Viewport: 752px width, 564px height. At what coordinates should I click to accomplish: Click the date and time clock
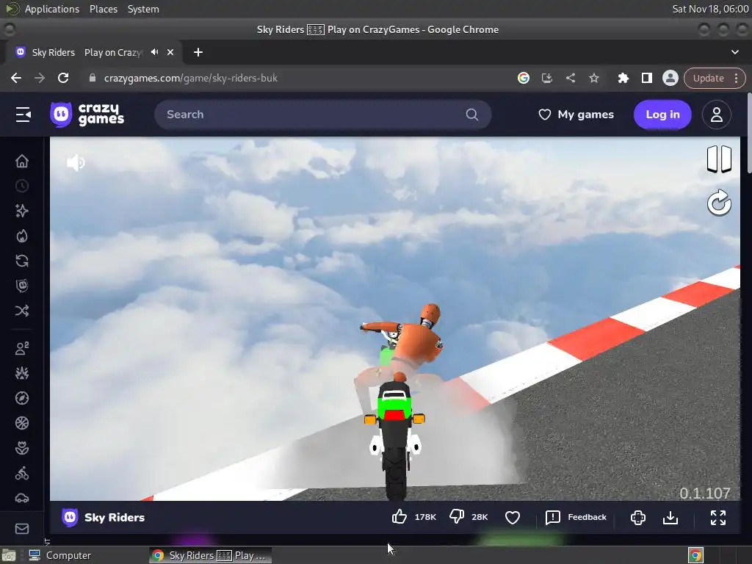pos(710,9)
